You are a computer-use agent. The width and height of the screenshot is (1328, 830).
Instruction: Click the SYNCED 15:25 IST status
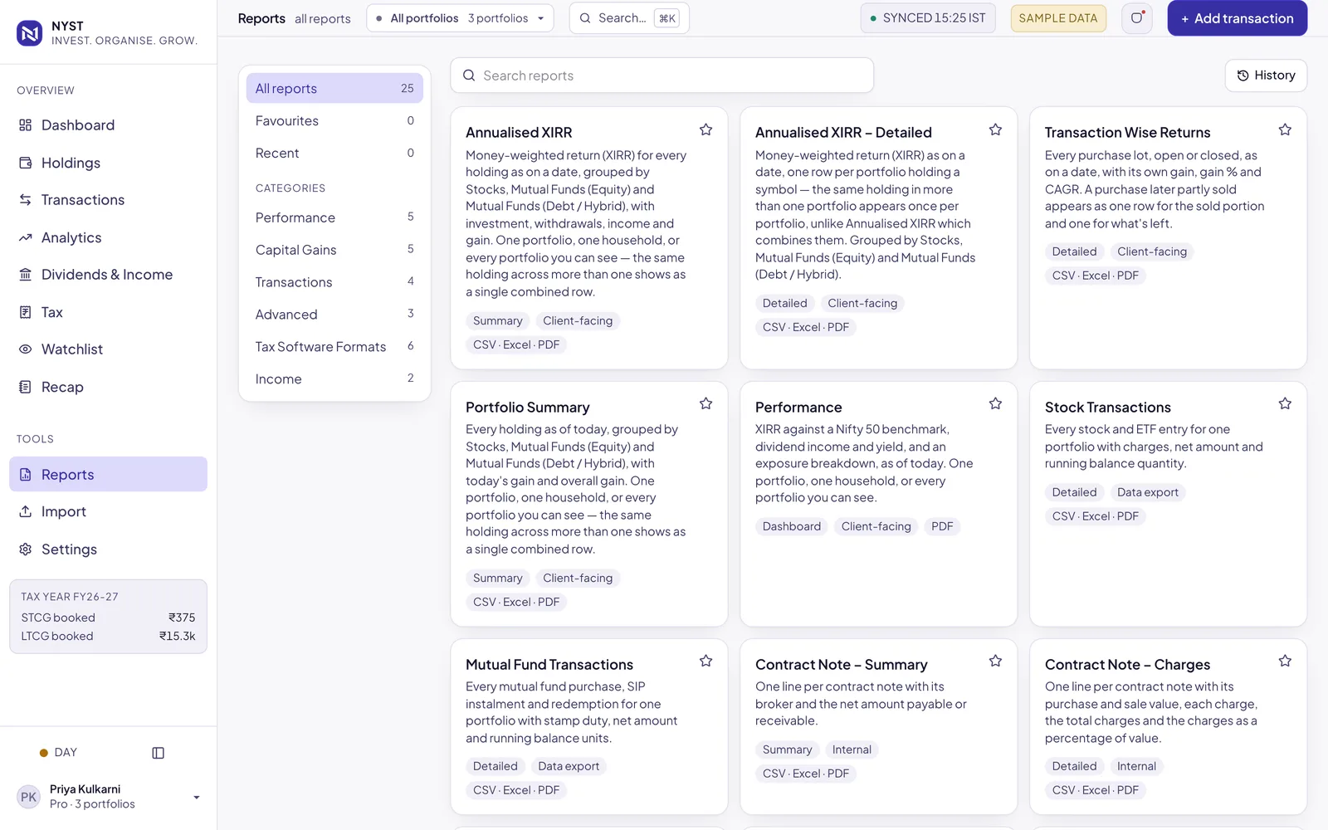click(x=928, y=18)
